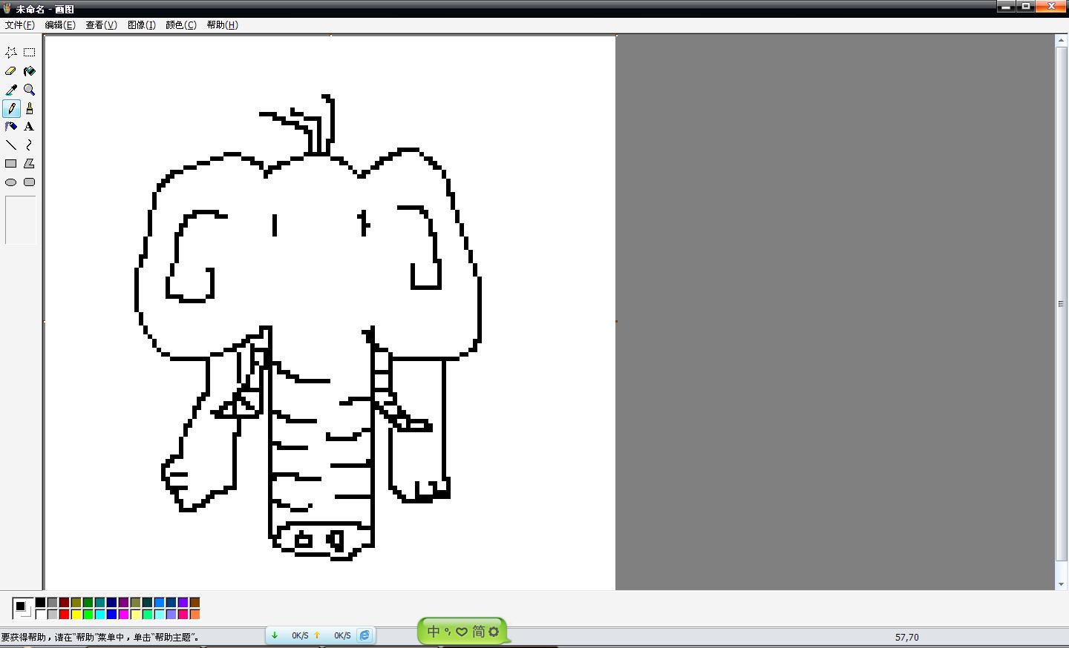1069x648 pixels.
Task: Toggle punctuation mode on the IME bar
Action: click(x=448, y=632)
